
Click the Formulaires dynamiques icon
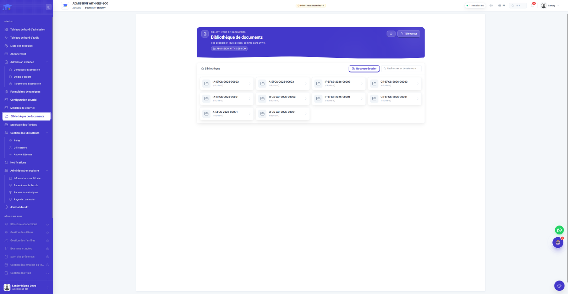coord(6,91)
